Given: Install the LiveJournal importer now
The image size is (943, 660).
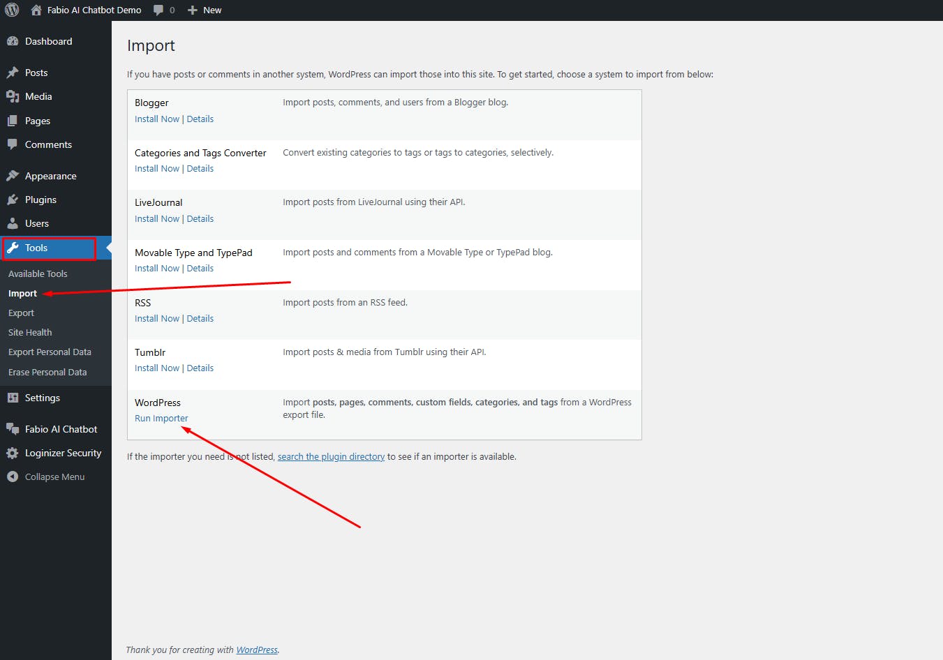Looking at the screenshot, I should tap(157, 218).
